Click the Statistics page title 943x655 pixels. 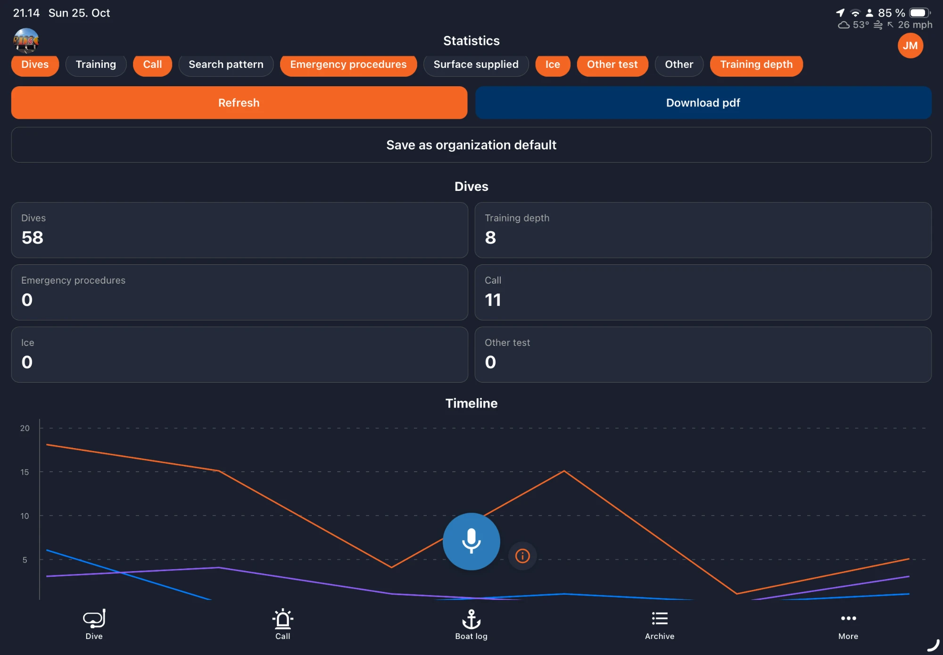[x=471, y=41]
